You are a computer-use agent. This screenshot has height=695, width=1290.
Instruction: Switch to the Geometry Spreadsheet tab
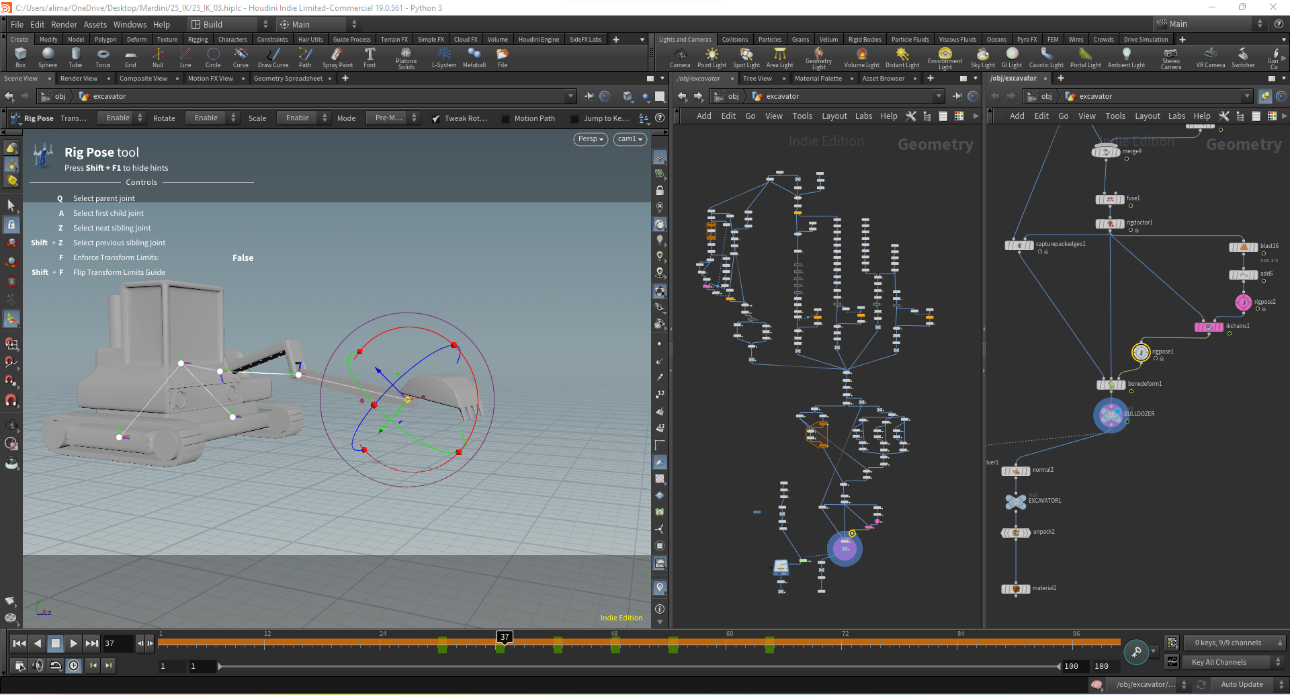pyautogui.click(x=288, y=79)
